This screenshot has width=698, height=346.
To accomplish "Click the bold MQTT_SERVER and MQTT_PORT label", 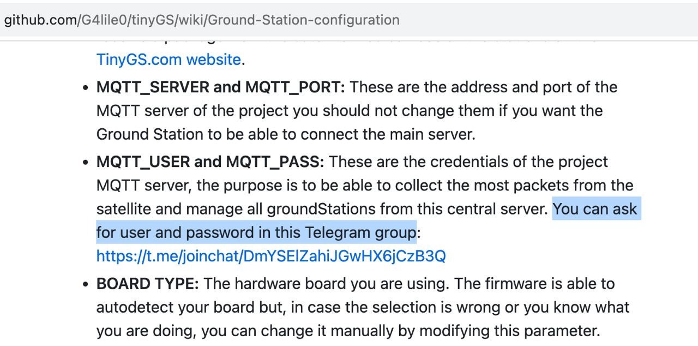I will pos(221,87).
